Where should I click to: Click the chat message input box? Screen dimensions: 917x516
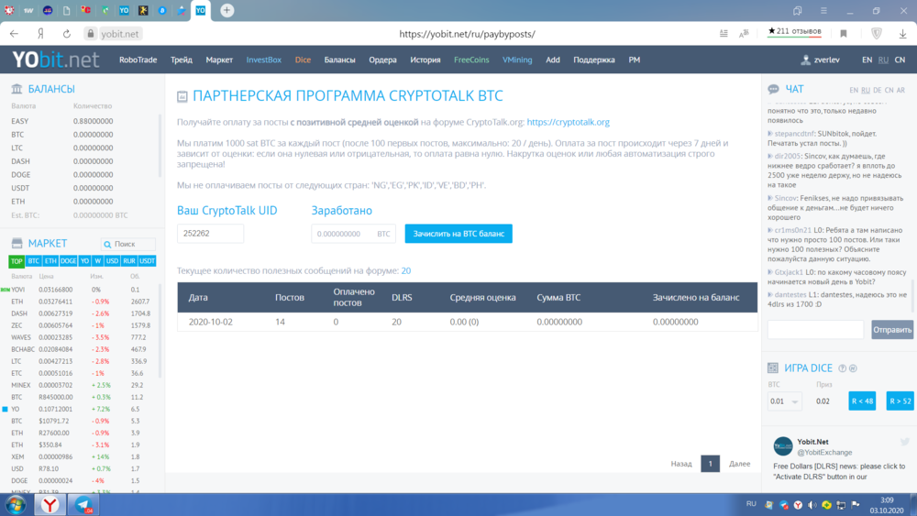coord(815,330)
